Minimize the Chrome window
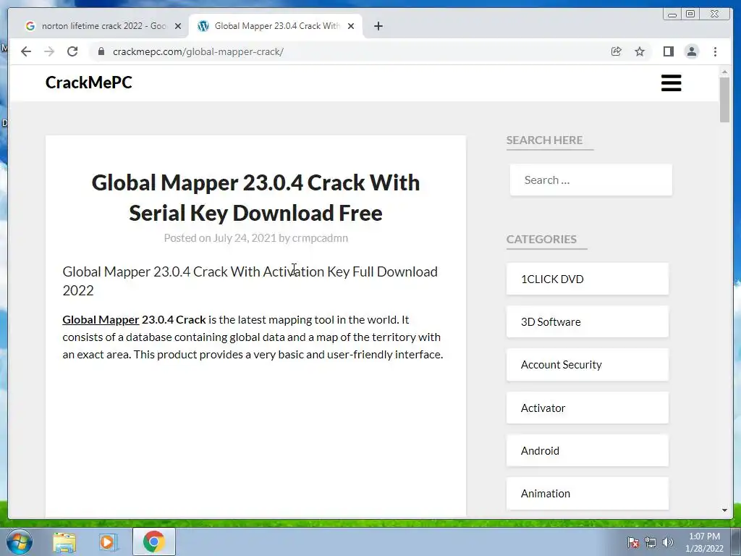741x556 pixels. click(x=672, y=14)
